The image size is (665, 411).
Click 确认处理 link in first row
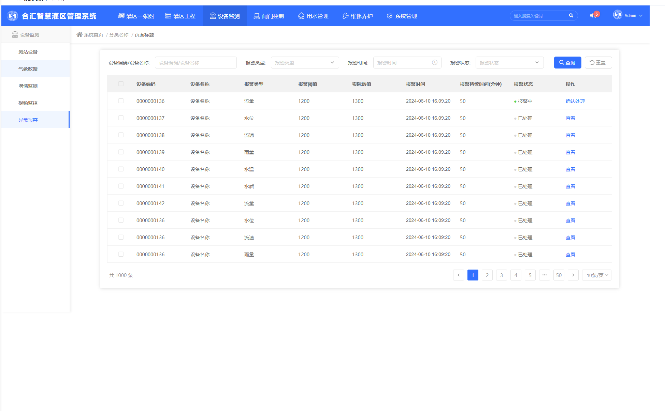575,101
